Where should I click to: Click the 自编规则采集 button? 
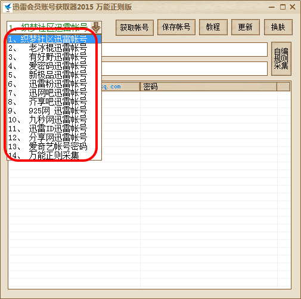pos(281,58)
